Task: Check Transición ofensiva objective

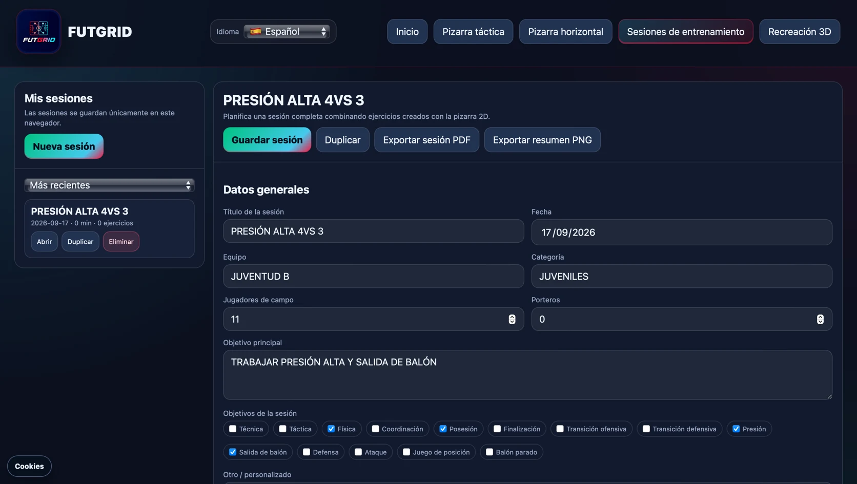Action: click(560, 429)
